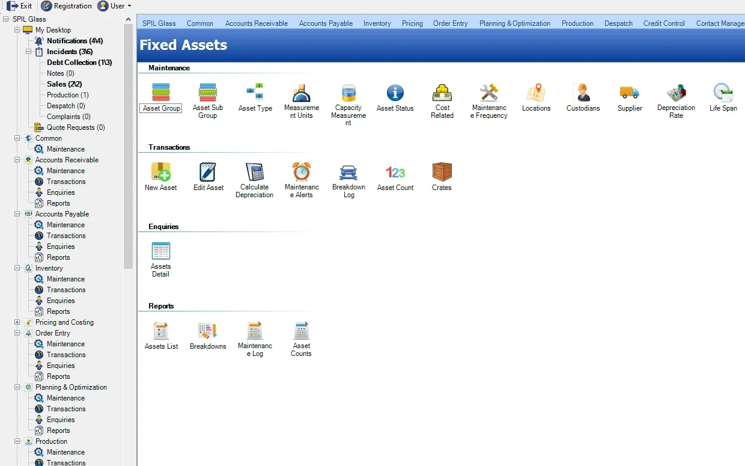Switch to the Despatch tab
The image size is (745, 466).
[619, 23]
